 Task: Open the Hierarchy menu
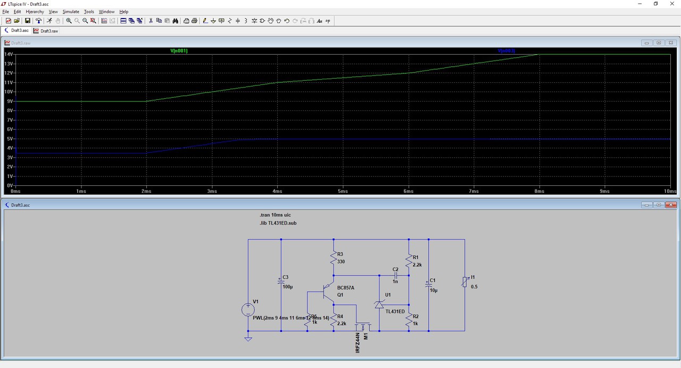tap(35, 11)
